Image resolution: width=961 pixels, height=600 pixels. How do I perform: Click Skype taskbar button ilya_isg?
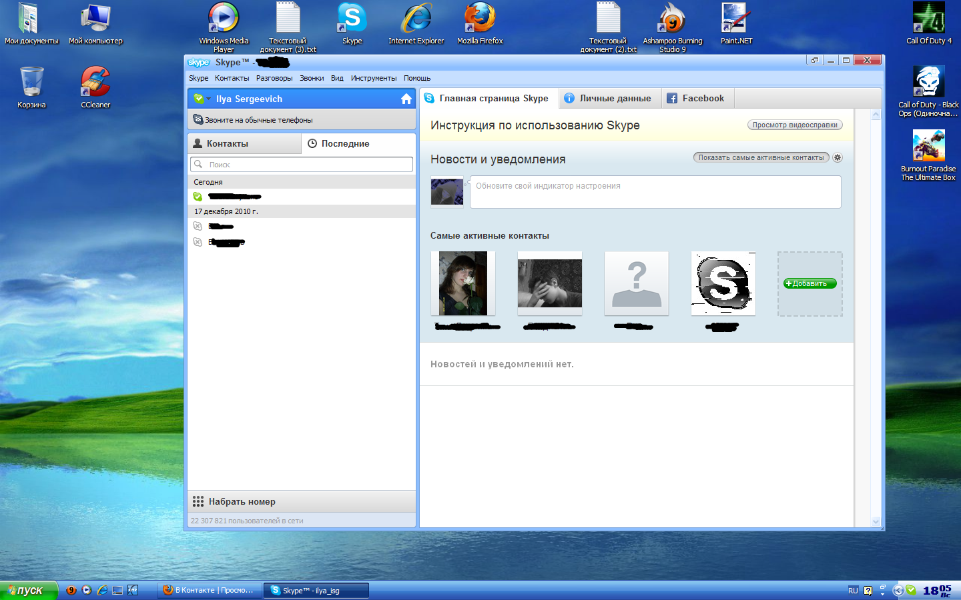coord(316,590)
